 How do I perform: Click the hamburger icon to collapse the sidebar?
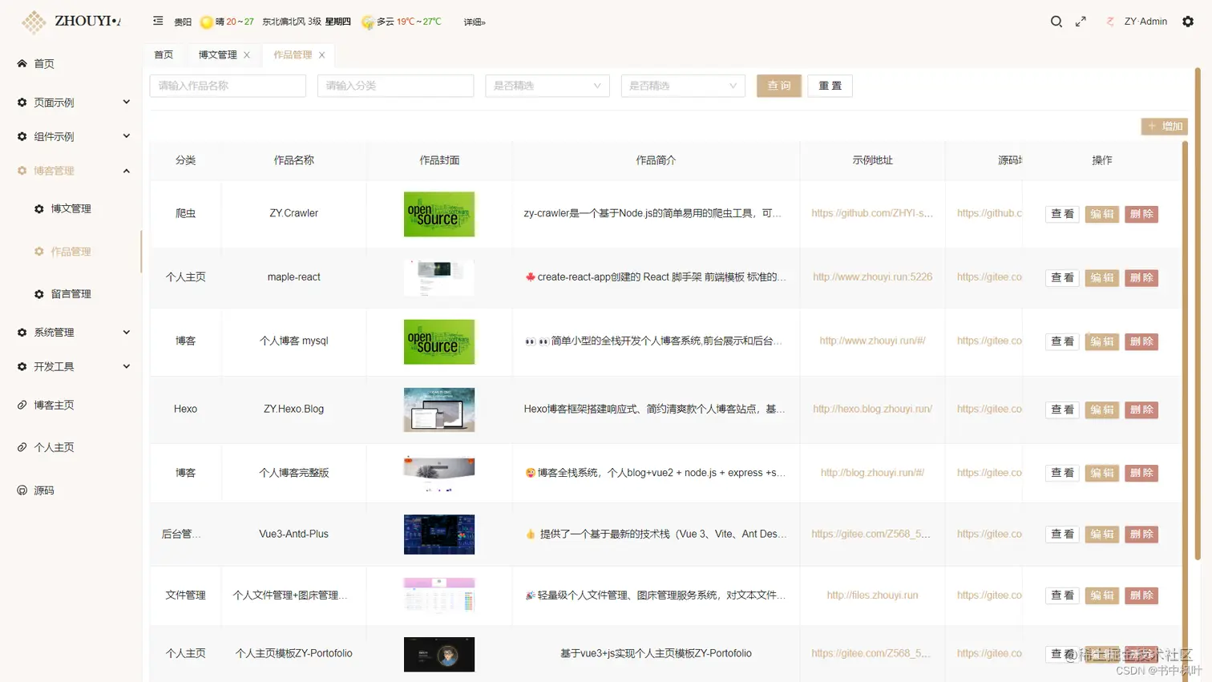(158, 22)
